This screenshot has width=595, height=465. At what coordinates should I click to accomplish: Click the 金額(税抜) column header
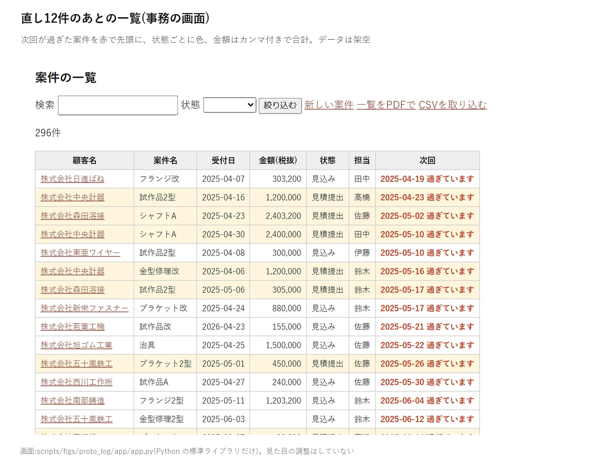pos(278,160)
